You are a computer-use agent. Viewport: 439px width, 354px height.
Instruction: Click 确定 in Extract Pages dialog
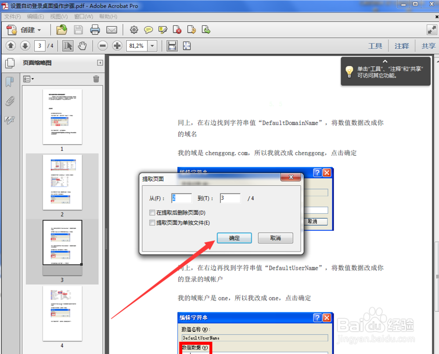tap(234, 238)
